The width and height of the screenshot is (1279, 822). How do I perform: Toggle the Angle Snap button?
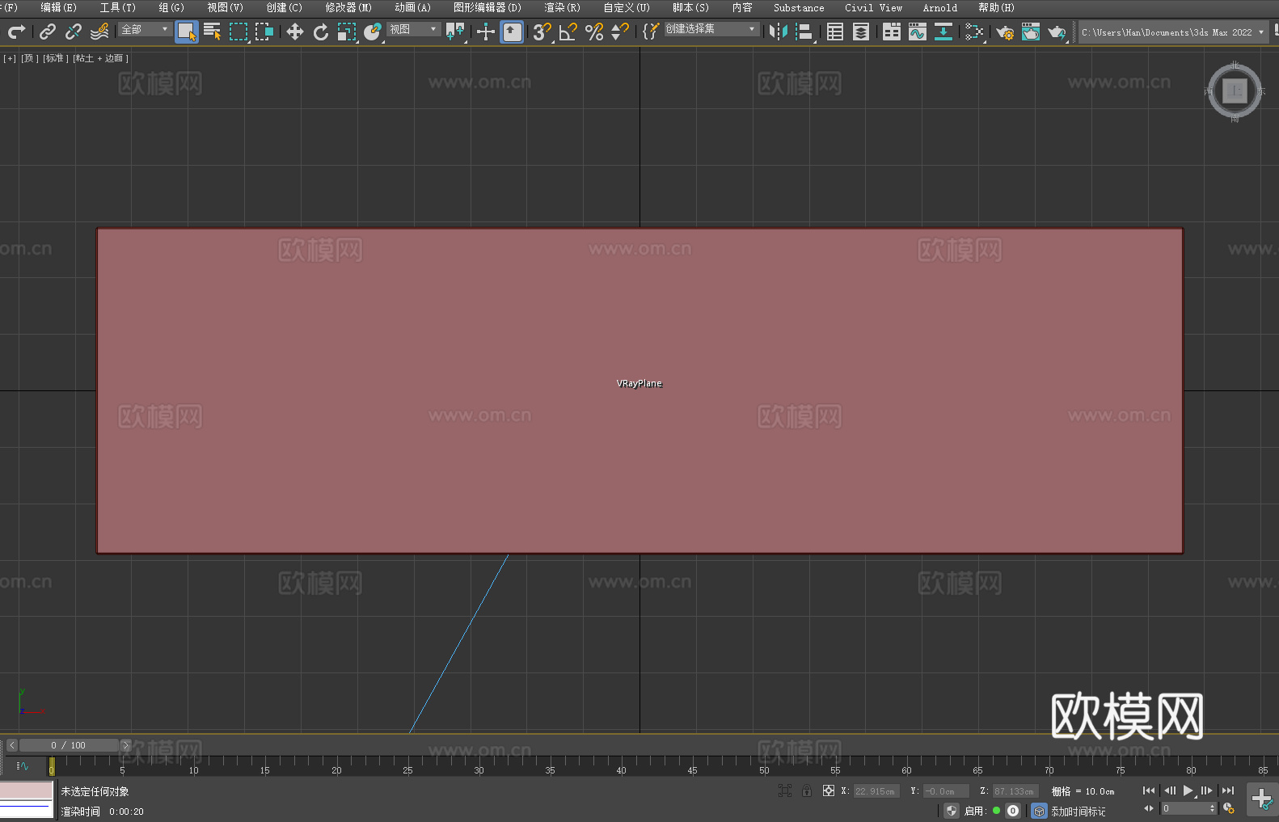[x=568, y=32]
